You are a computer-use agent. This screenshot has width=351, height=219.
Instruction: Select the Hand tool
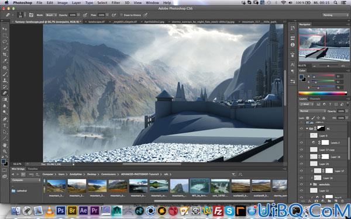(x=5, y=145)
